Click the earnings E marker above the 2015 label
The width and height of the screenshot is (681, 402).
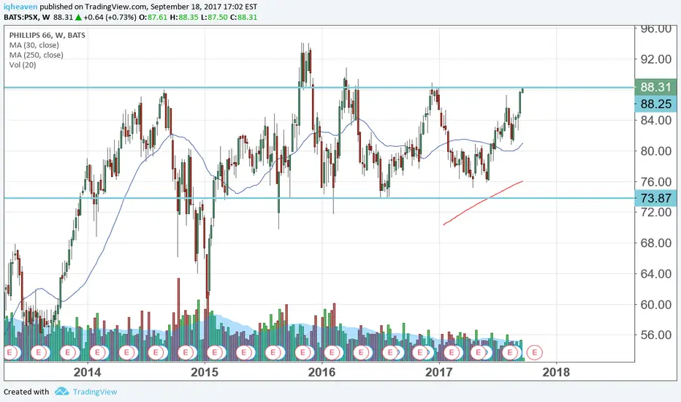pyautogui.click(x=214, y=352)
